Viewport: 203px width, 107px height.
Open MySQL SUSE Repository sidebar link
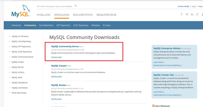(x=22, y=52)
